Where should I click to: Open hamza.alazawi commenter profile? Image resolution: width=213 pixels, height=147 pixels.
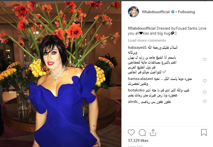click(x=141, y=79)
